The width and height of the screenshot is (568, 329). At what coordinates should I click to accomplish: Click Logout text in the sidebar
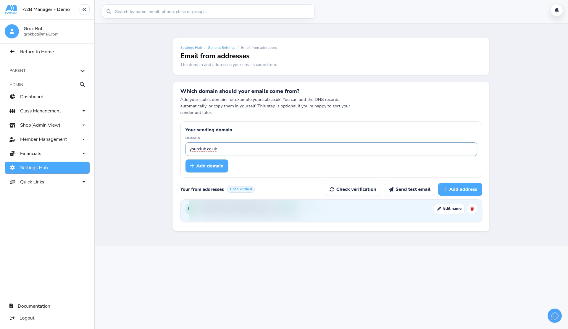coord(27,318)
